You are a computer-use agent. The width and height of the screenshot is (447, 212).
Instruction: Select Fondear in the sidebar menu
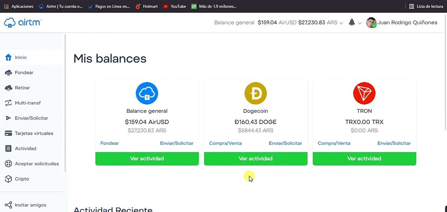[x=24, y=73]
